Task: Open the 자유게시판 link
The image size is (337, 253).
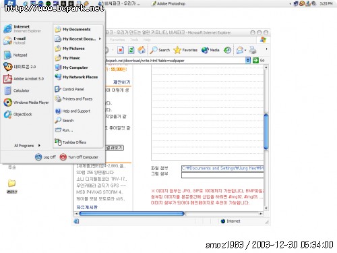Action: click(x=87, y=207)
